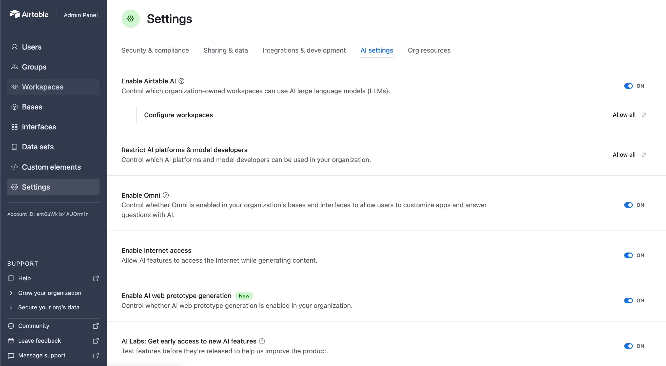Go to Workspaces in the sidebar
Screen dimensions: 666x366
click(x=43, y=87)
